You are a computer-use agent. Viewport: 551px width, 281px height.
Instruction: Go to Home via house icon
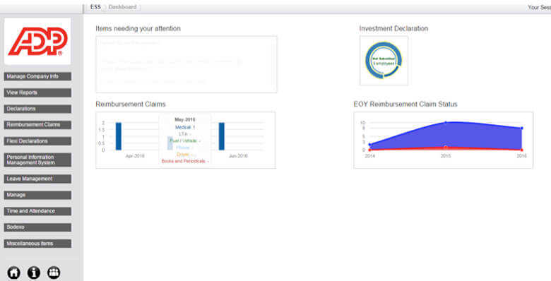pyautogui.click(x=13, y=273)
